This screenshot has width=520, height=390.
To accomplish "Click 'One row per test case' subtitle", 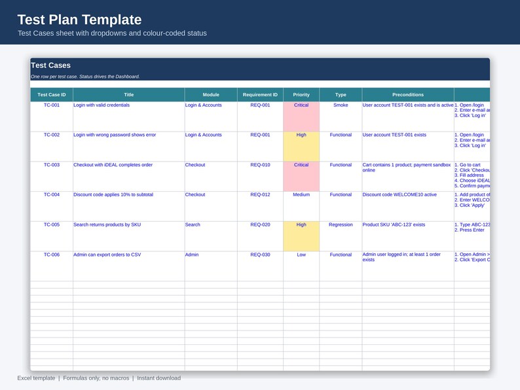I will tap(85, 77).
